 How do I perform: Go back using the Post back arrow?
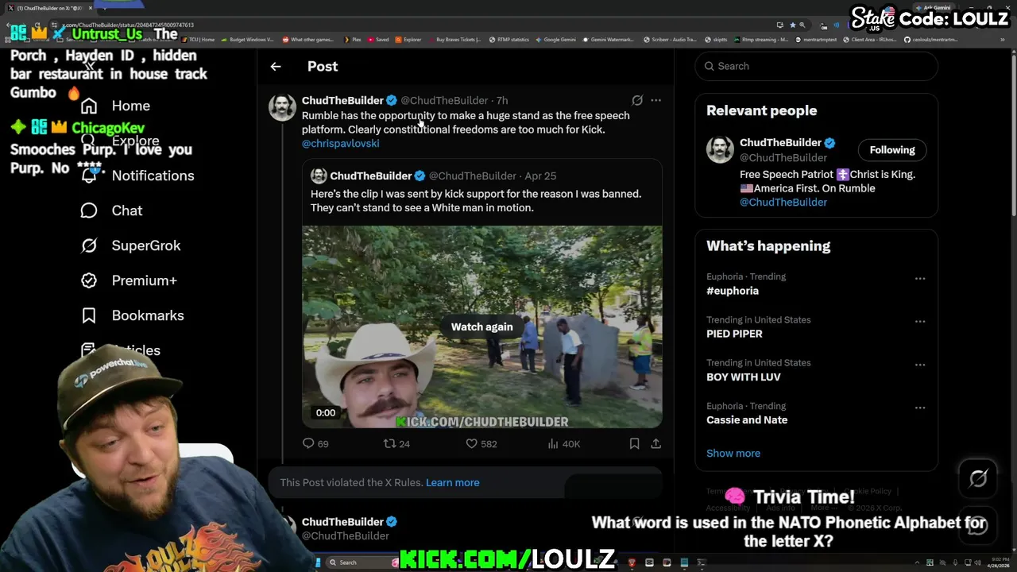coord(276,67)
